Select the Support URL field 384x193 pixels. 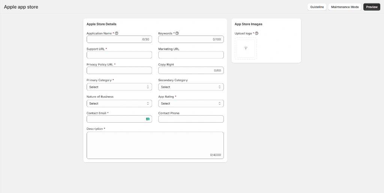pyautogui.click(x=119, y=55)
